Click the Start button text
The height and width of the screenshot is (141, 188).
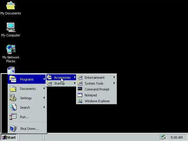tap(11, 137)
